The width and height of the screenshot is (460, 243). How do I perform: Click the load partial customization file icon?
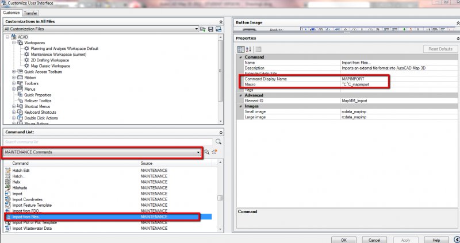(203, 29)
